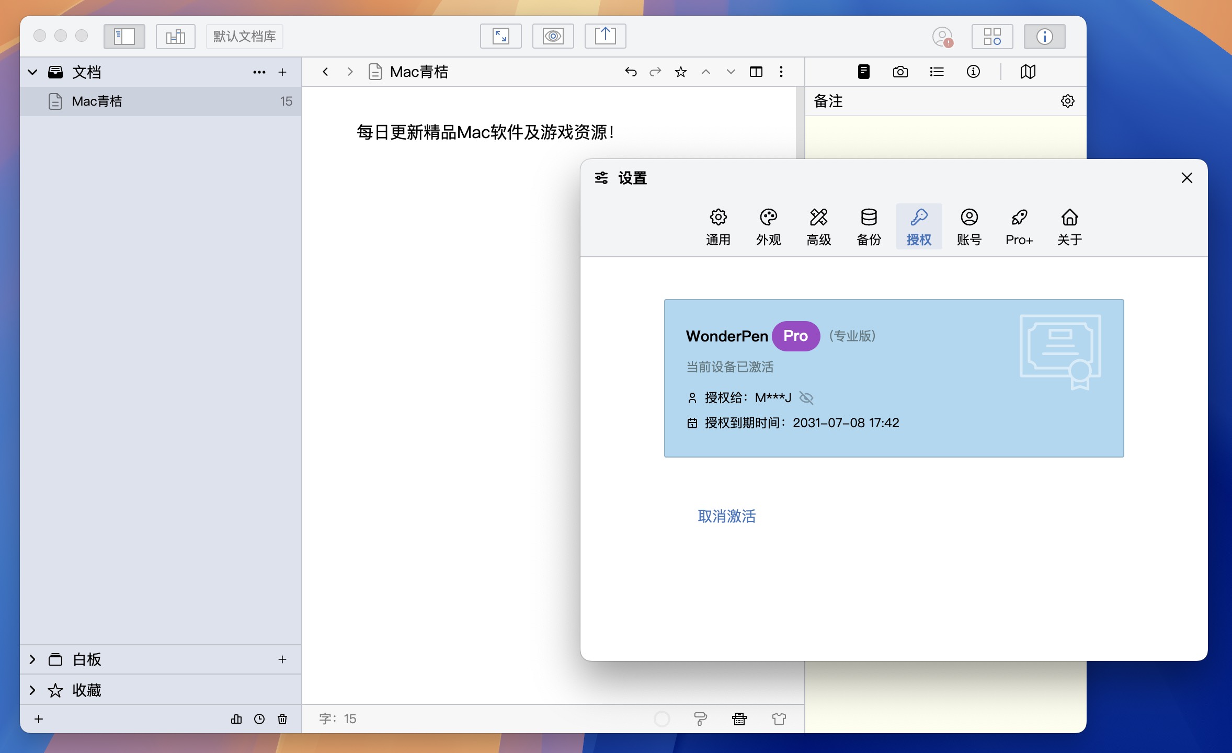Open the user account avatar icon

click(x=943, y=37)
